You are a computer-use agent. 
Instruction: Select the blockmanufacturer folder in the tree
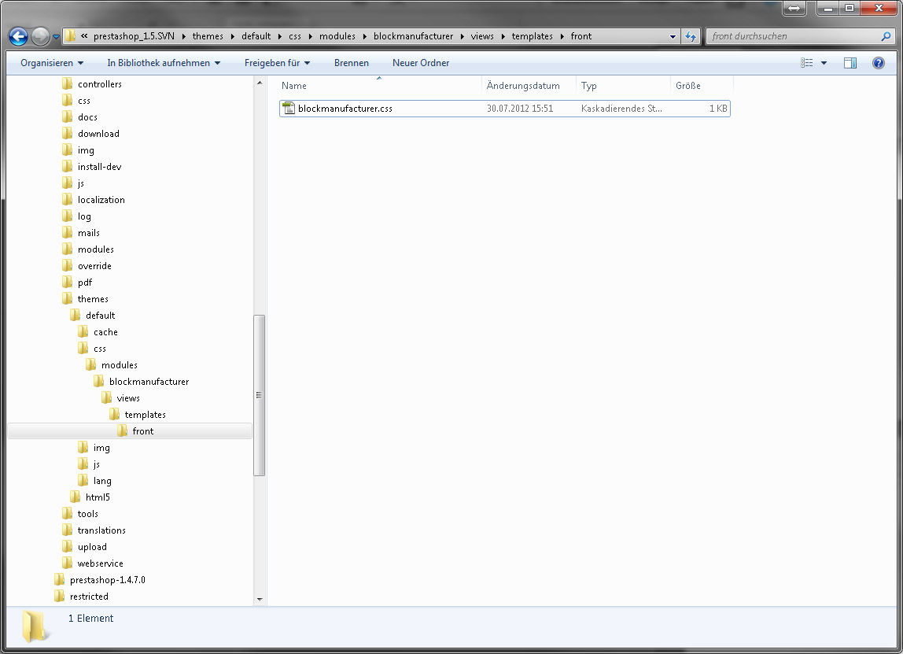point(149,382)
